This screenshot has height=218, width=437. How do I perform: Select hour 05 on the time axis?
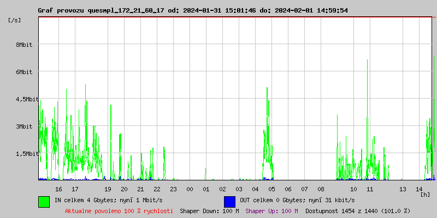point(271,189)
